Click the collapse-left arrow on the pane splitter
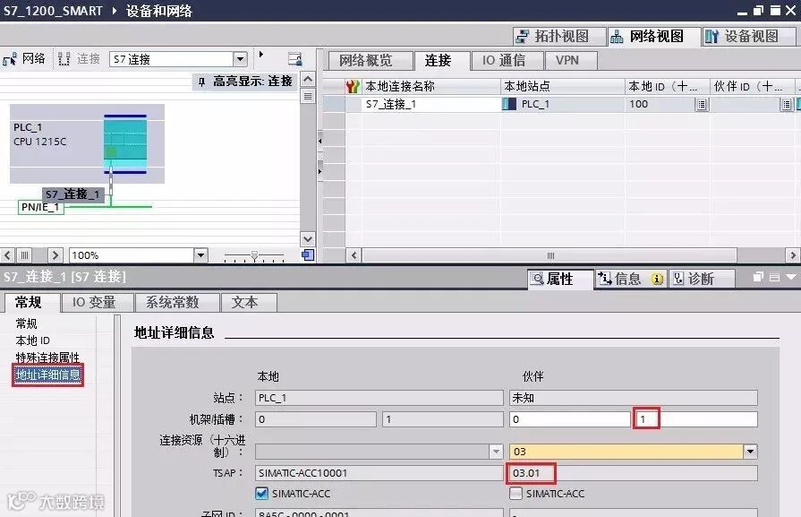 [x=320, y=141]
